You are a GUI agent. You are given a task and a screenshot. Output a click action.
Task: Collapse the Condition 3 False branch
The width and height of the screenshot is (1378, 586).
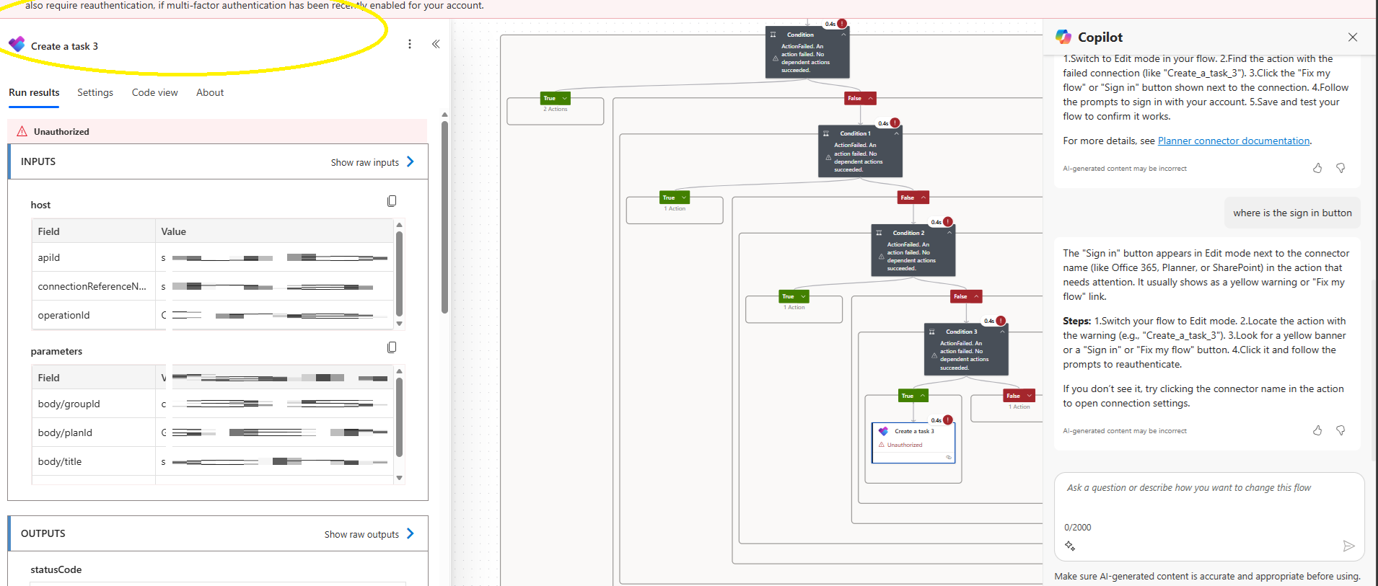click(1019, 396)
